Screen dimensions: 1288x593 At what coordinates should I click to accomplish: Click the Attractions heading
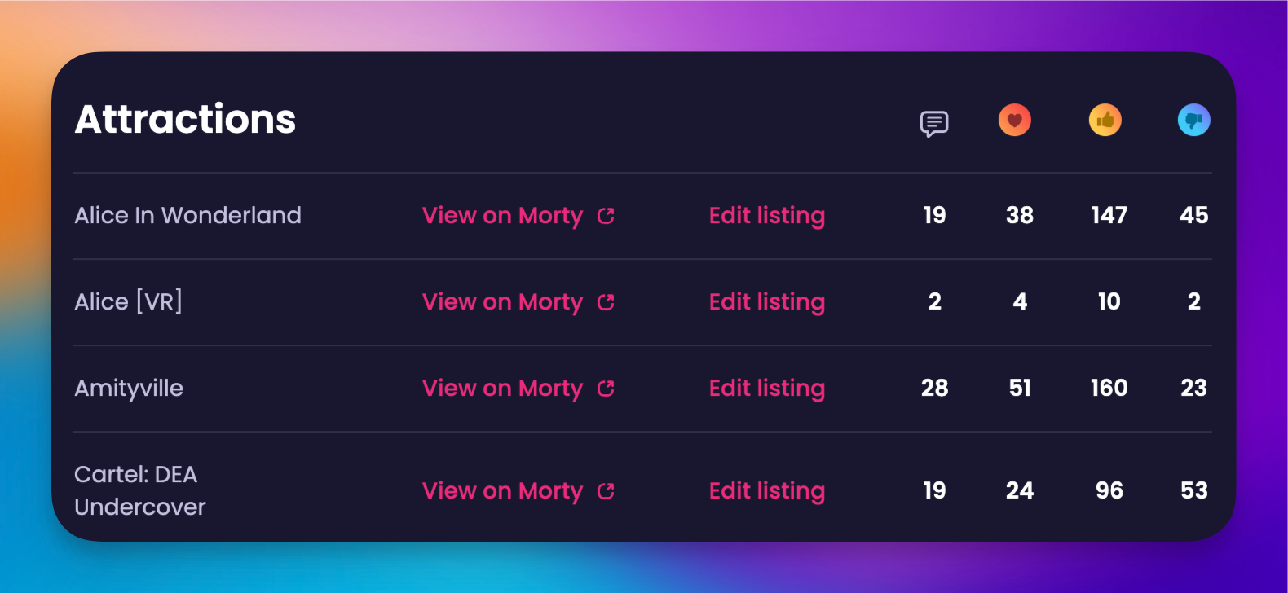[x=185, y=119]
